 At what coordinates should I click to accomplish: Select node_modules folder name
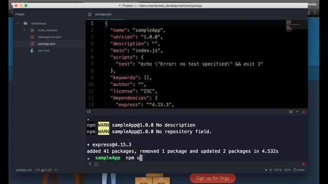coord(48,30)
